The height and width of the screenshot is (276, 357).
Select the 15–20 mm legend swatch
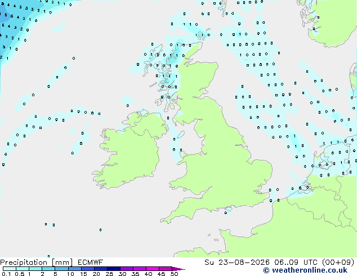tap(87, 269)
